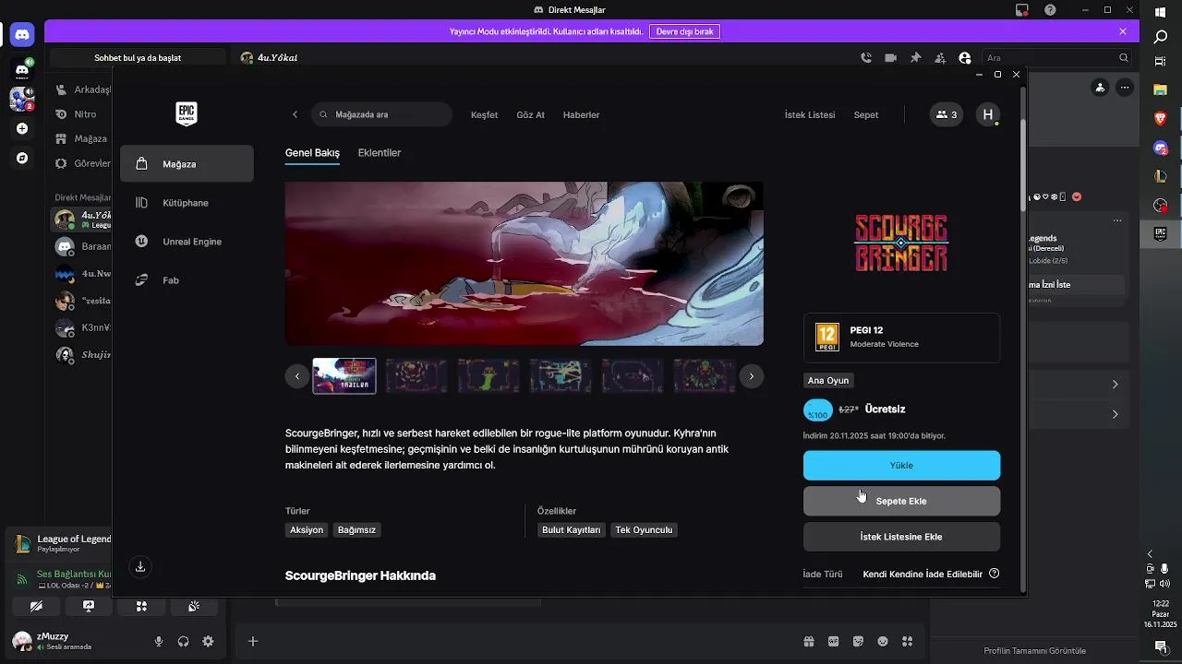Open the friends list showing 3 online
This screenshot has width=1182, height=664.
point(947,114)
